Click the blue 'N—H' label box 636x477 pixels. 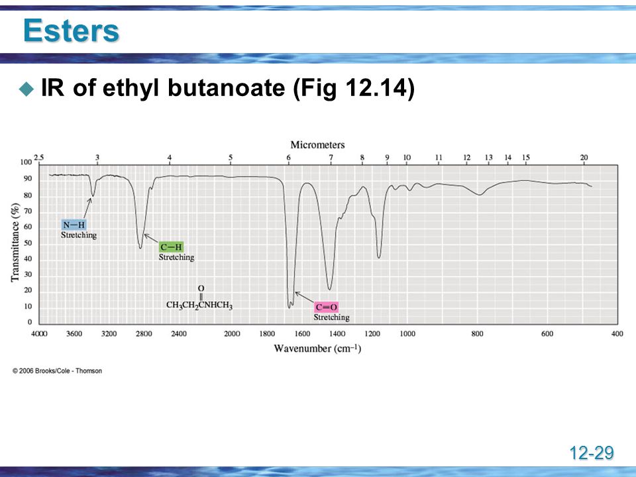(74, 225)
